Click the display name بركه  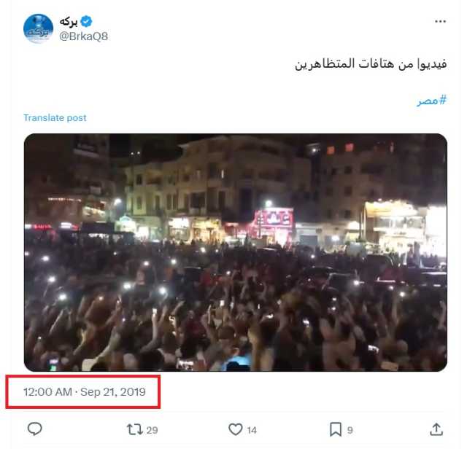click(69, 21)
